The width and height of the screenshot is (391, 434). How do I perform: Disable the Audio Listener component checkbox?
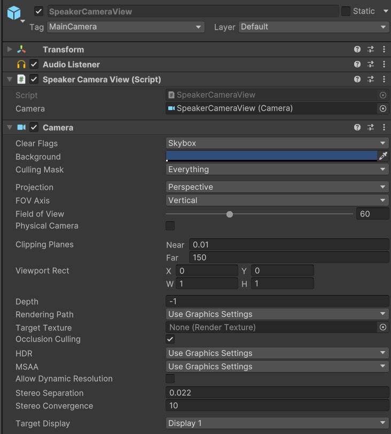coord(34,65)
